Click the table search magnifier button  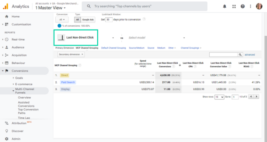click(x=240, y=55)
